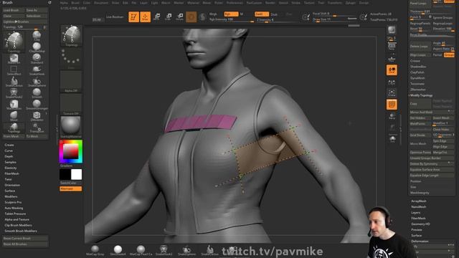Choose the SmoothStronger brush

[37, 105]
